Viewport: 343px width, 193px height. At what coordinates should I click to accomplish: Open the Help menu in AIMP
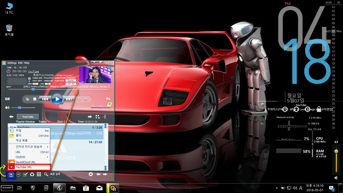pos(27,63)
